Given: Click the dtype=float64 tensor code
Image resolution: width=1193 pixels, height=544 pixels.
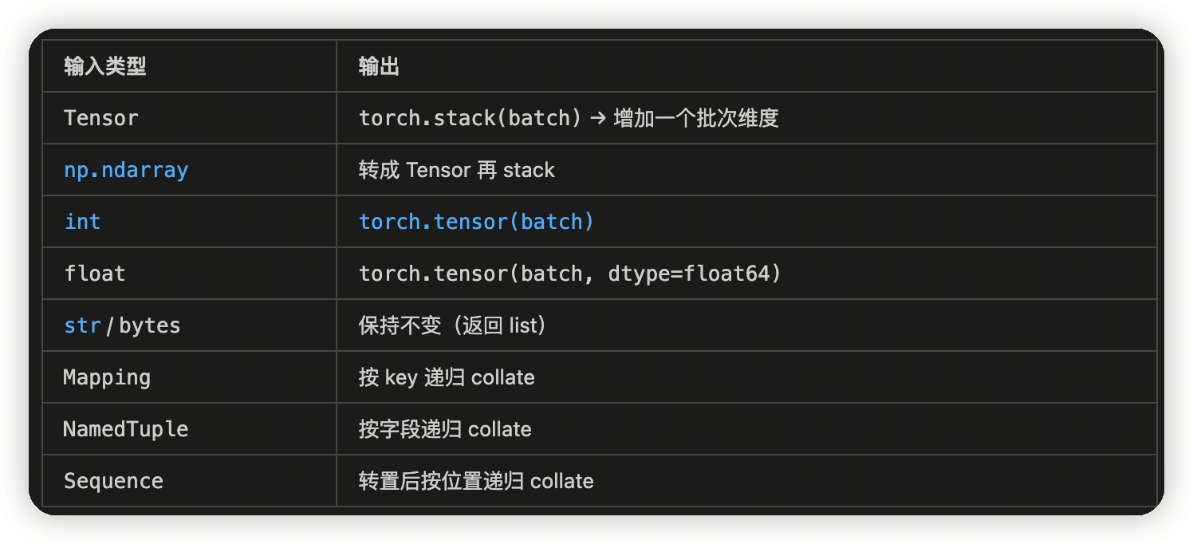Looking at the screenshot, I should tap(569, 274).
